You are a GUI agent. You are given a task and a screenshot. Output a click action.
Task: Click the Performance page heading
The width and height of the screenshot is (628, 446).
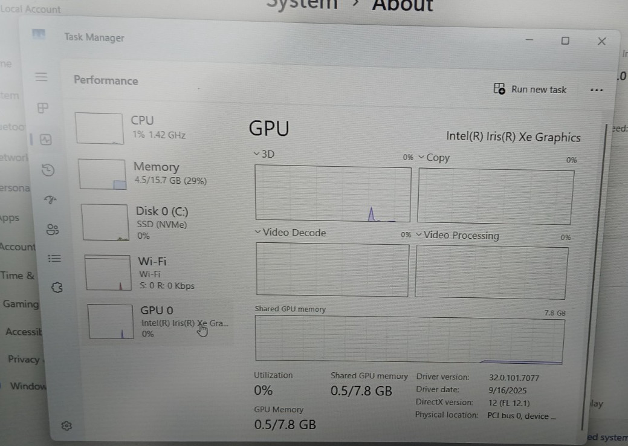tap(106, 80)
